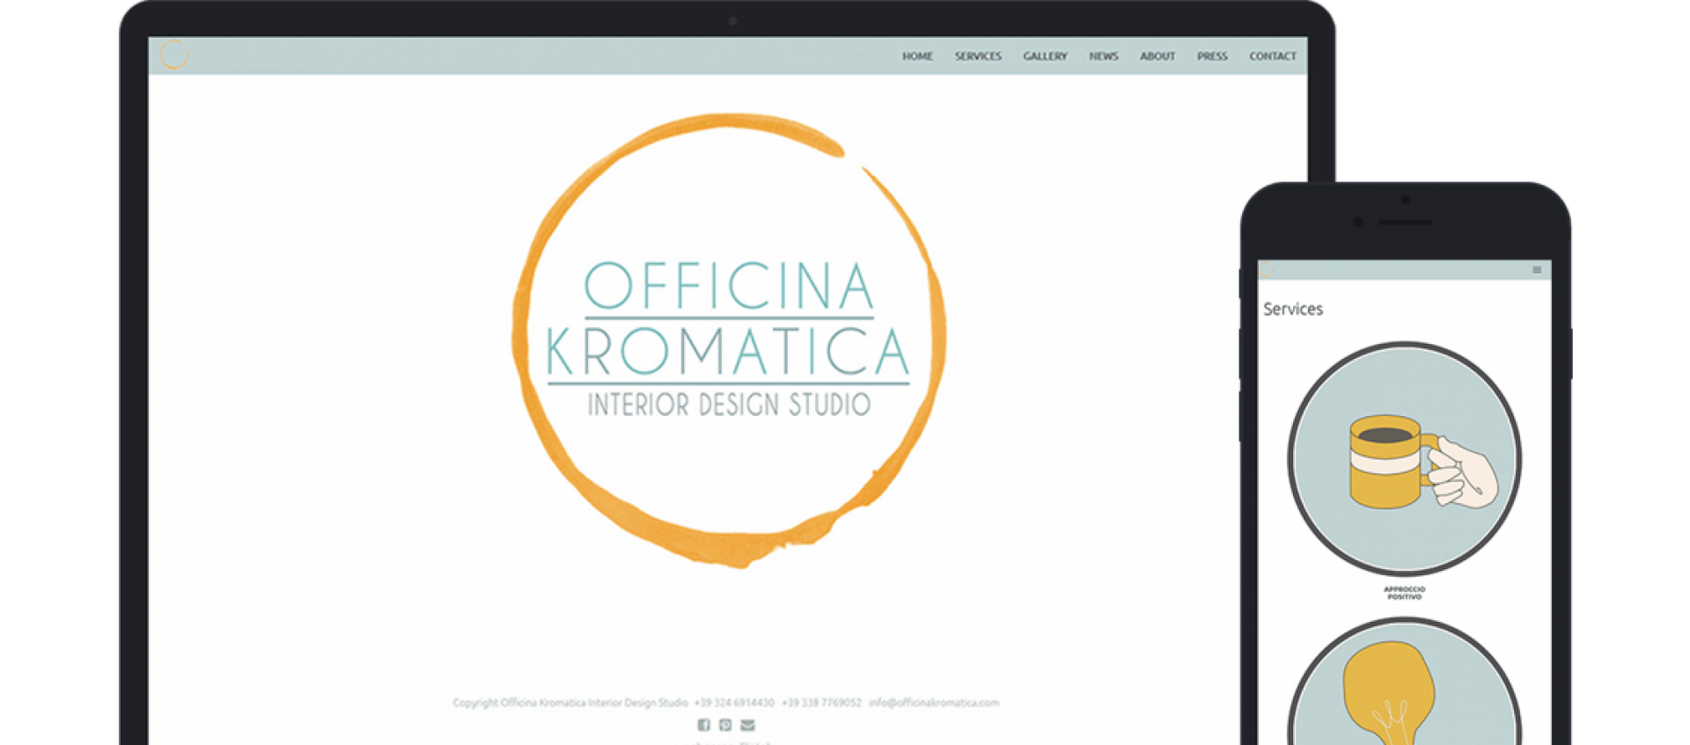Go to the HOME menu item

[x=917, y=56]
